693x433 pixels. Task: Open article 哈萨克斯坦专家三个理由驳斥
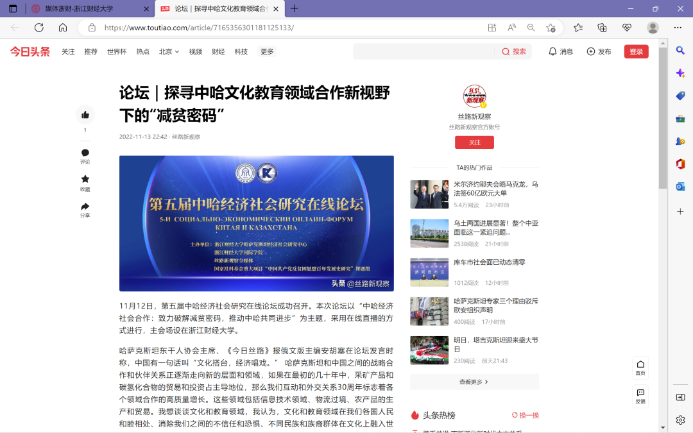tap(496, 306)
